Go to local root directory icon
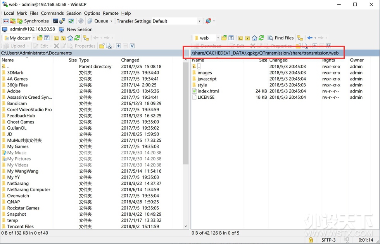Screen dimensions: 380x244 pyautogui.click(x=63, y=38)
